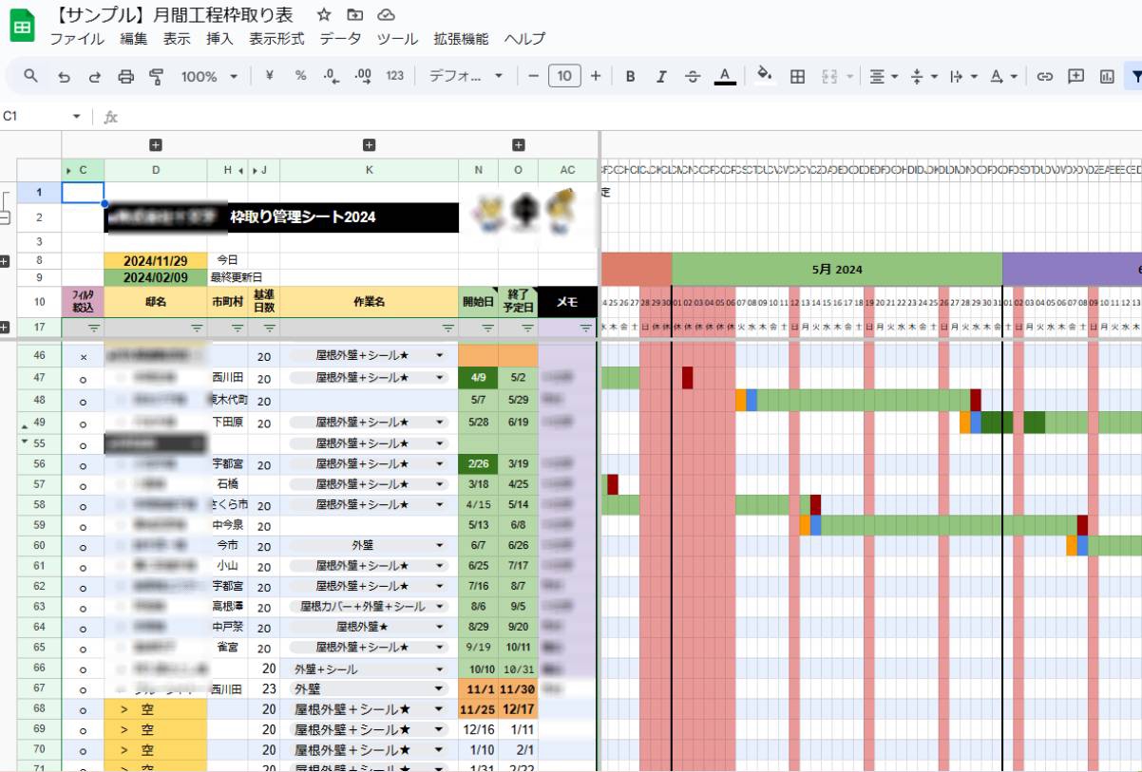
Task: Insert a chart
Action: [1107, 76]
